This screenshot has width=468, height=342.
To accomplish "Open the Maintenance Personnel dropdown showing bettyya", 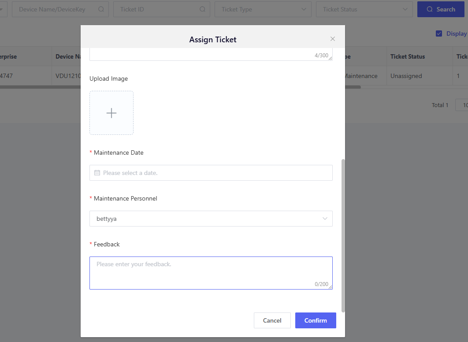I will pyautogui.click(x=211, y=219).
